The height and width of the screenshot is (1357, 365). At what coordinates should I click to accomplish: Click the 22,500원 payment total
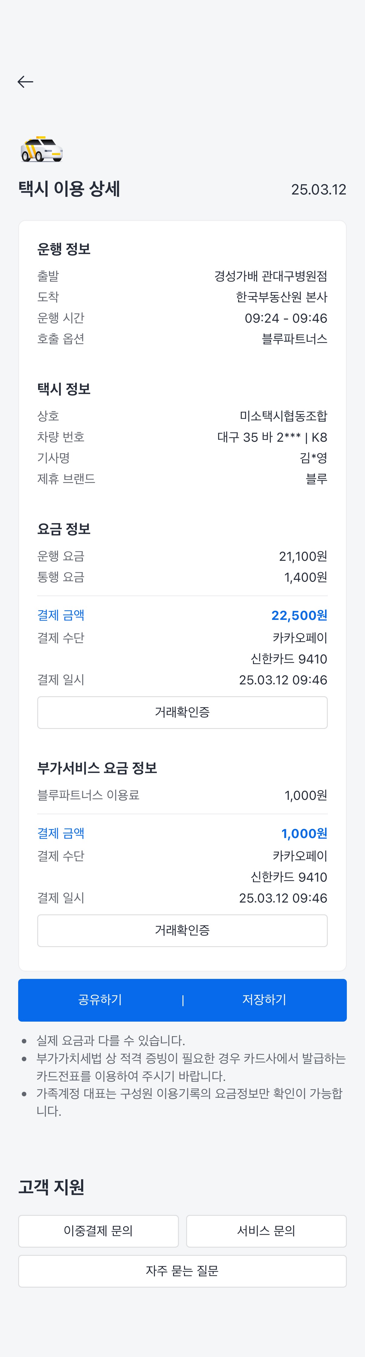point(299,615)
